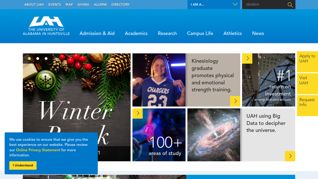Select the first carousel slide dot
Image resolution: width=318 pixels, height=179 pixels.
[x=29, y=58]
